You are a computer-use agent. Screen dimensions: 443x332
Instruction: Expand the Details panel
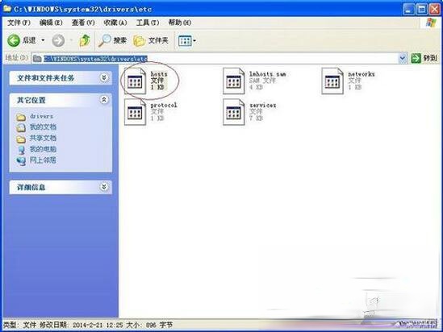pos(104,187)
